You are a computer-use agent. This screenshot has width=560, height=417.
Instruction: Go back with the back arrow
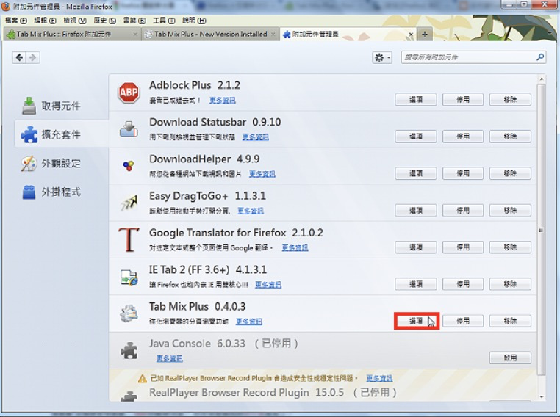click(x=19, y=57)
